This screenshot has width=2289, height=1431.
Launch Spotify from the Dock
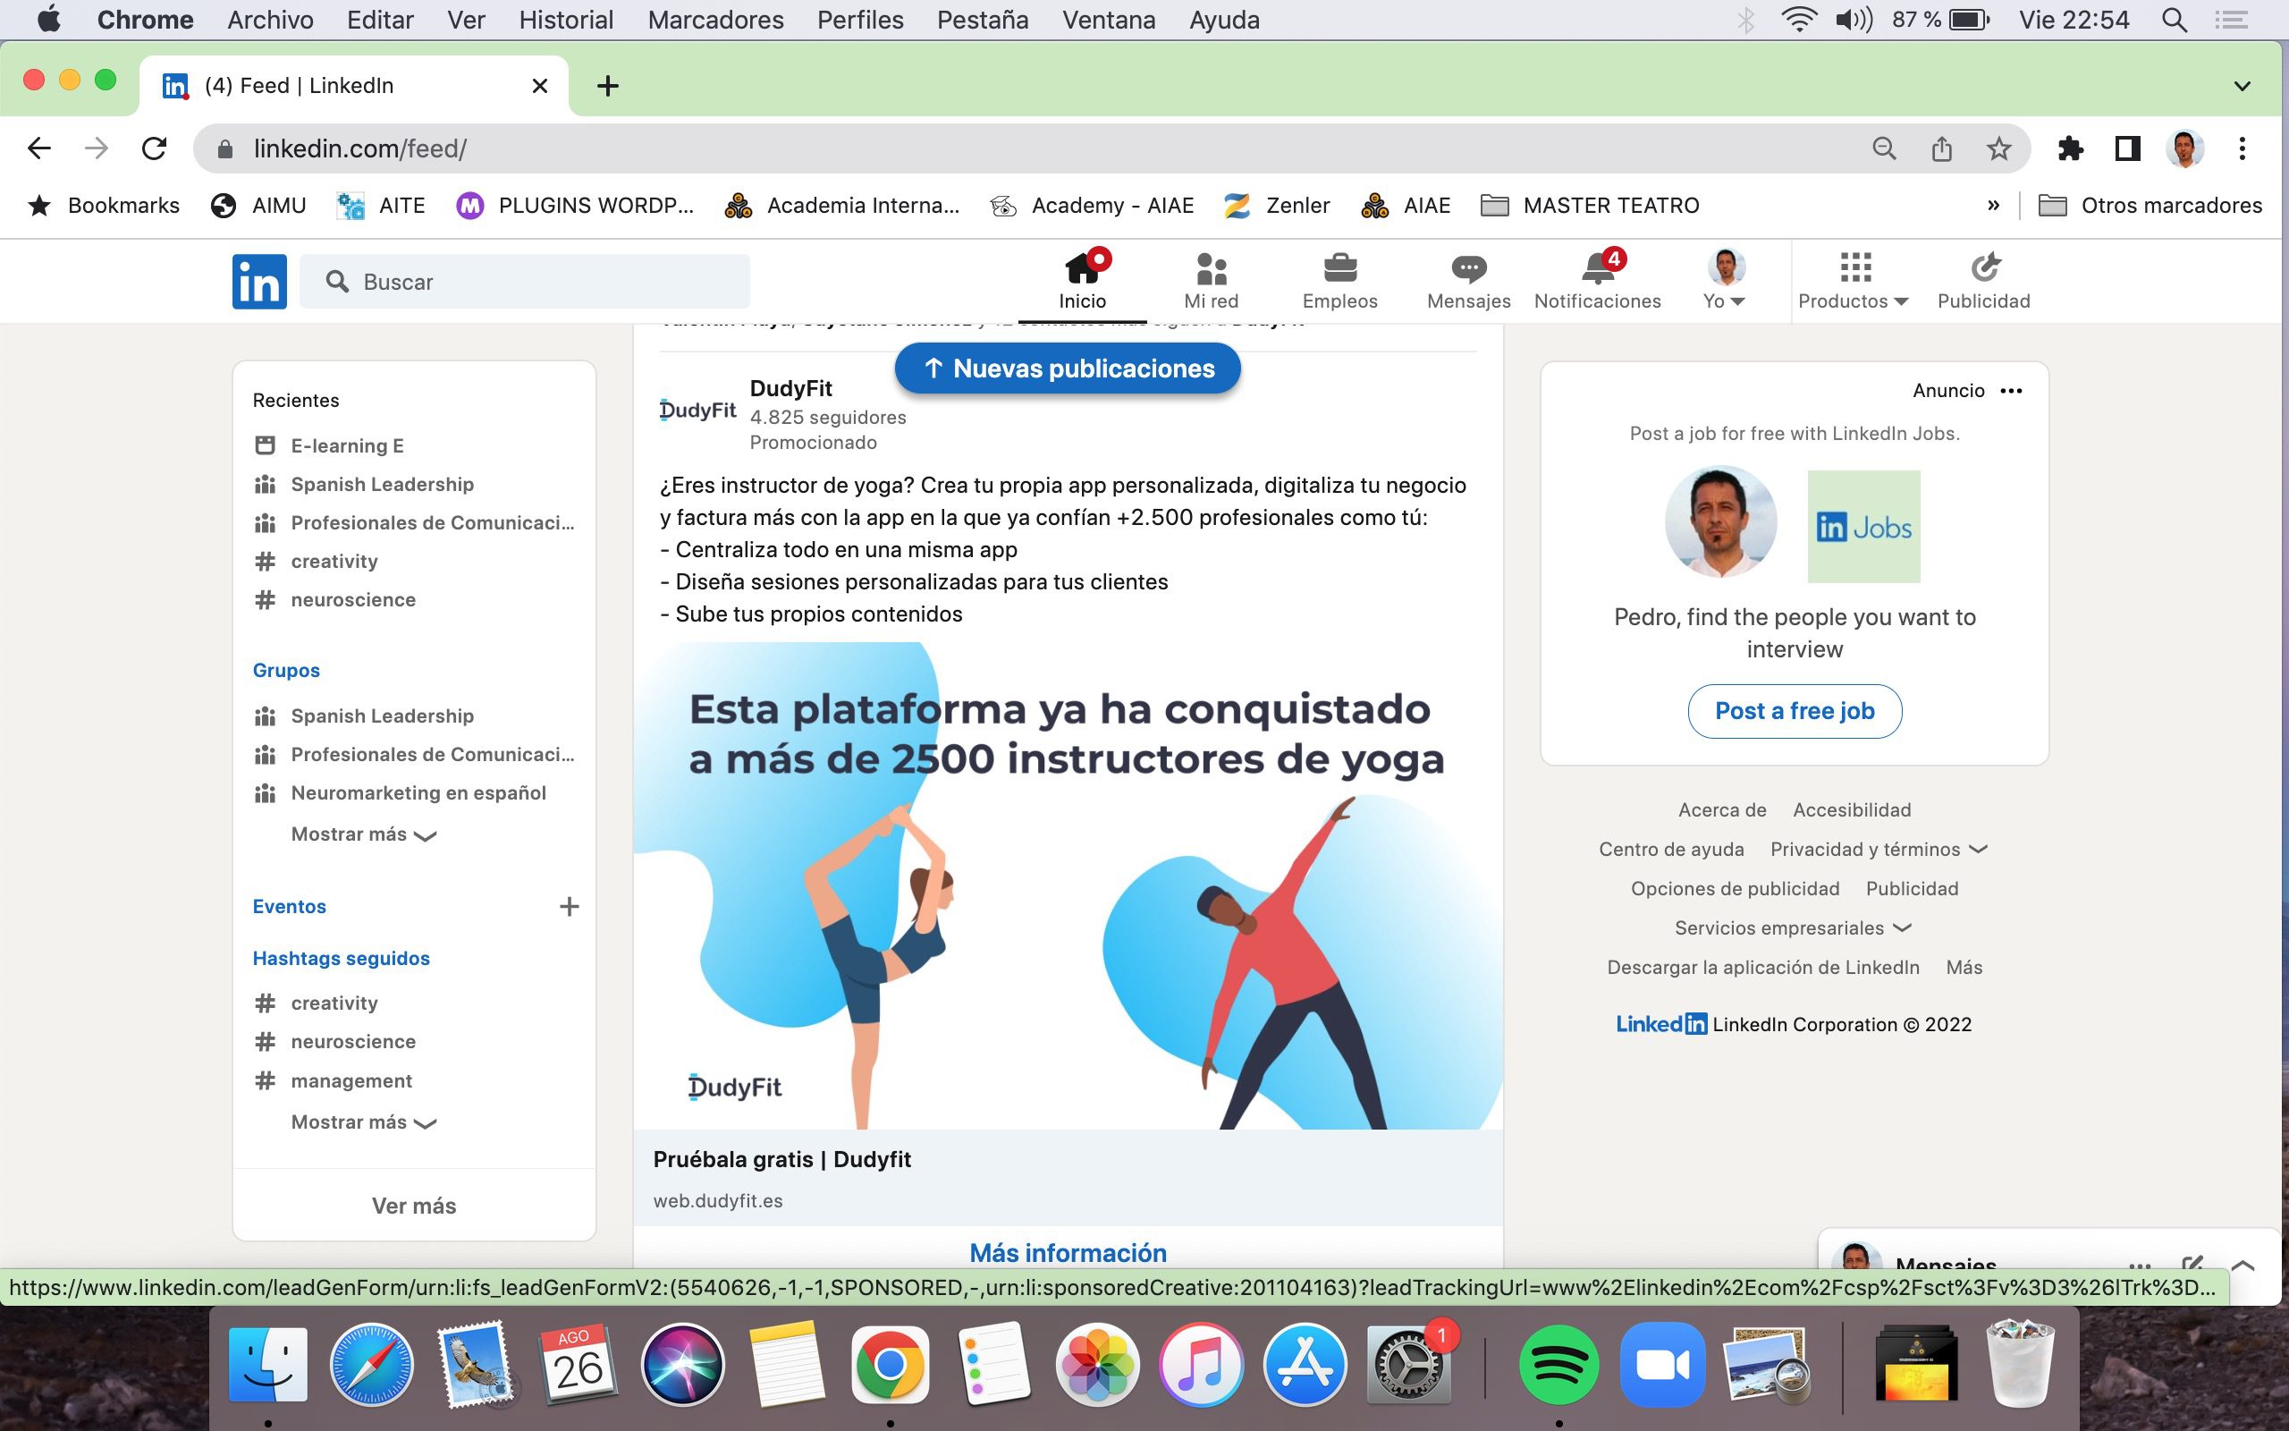click(x=1558, y=1365)
